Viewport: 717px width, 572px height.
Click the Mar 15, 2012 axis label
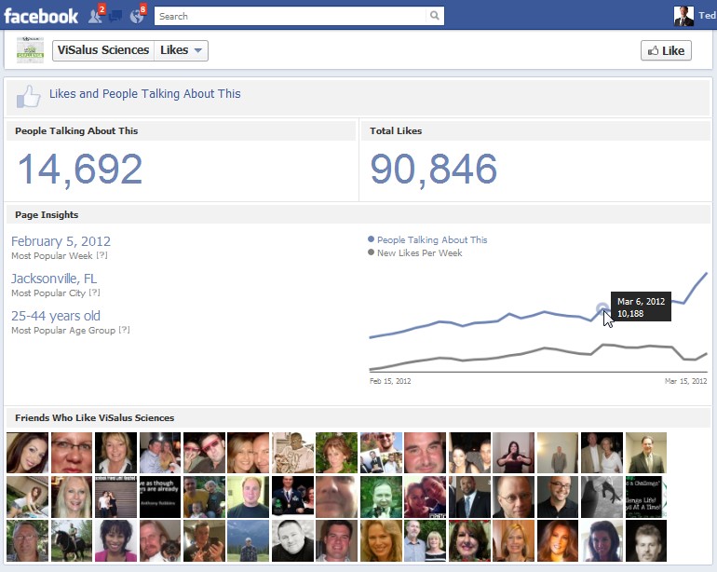click(x=686, y=381)
